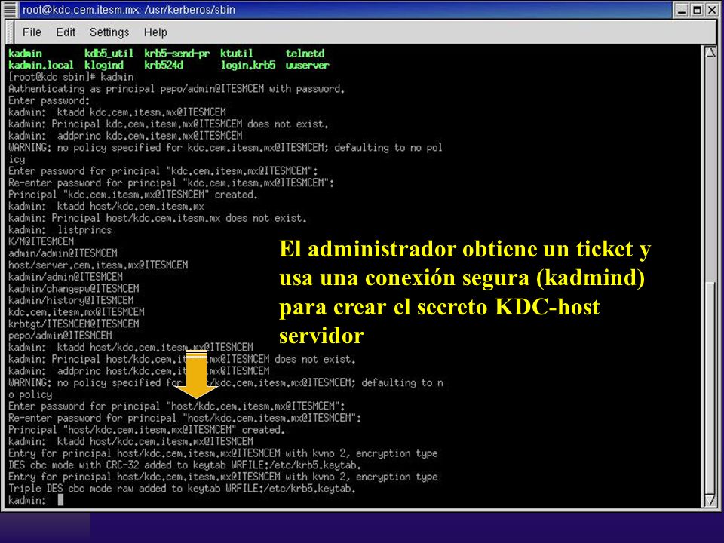Open the Edit menu

click(x=66, y=32)
